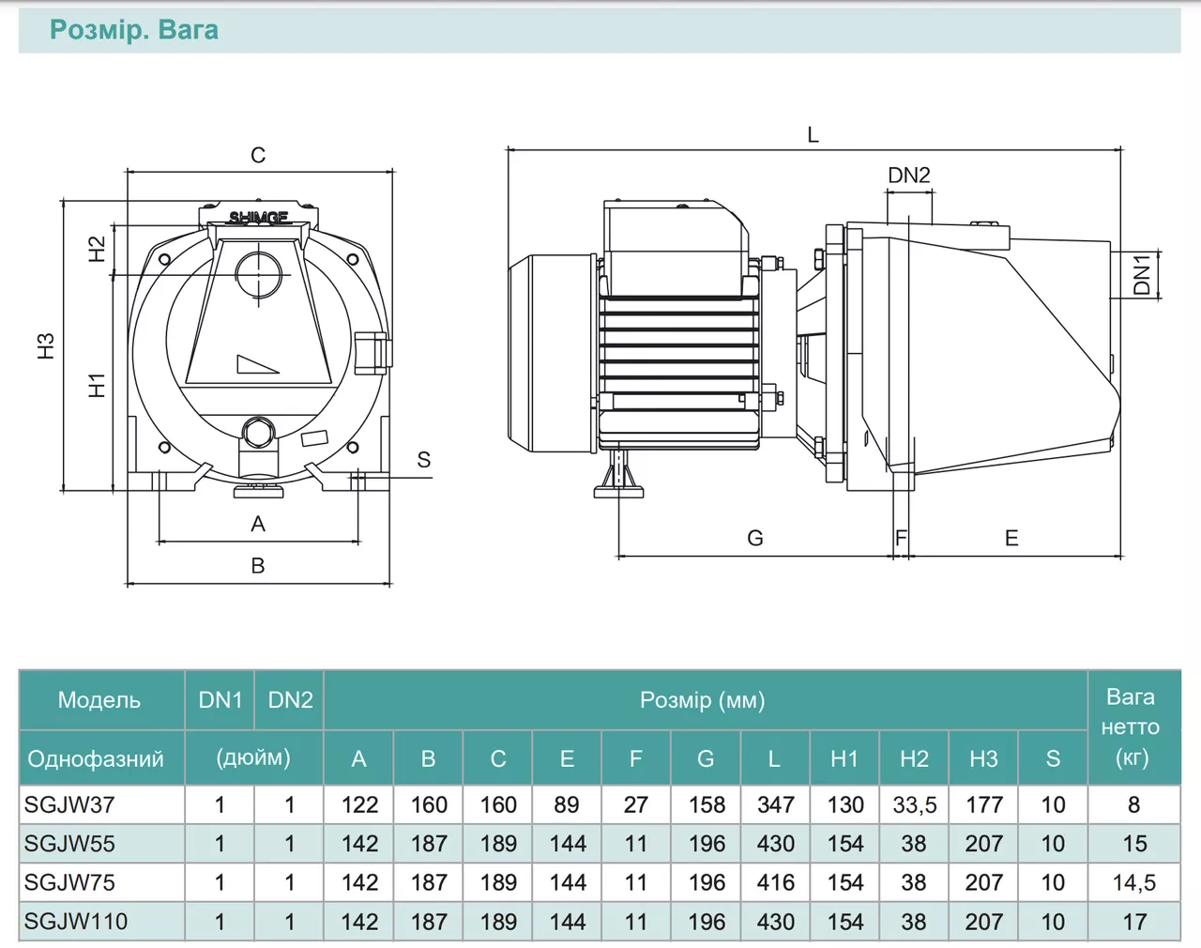Click the SHIMGE logo on the pump front view
Image resolution: width=1201 pixels, height=948 pixels.
[x=258, y=218]
